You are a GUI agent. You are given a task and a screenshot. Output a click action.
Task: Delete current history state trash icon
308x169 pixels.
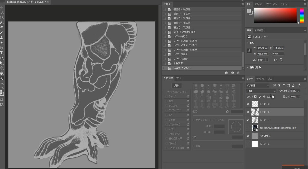click(x=238, y=73)
